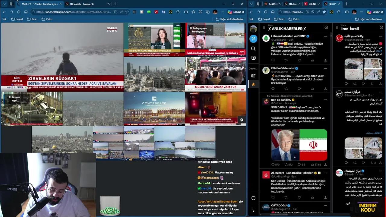Open more menu on Filistin Gözlemcisi post
Image resolution: width=386 pixels, height=217 pixels.
pos(325,68)
